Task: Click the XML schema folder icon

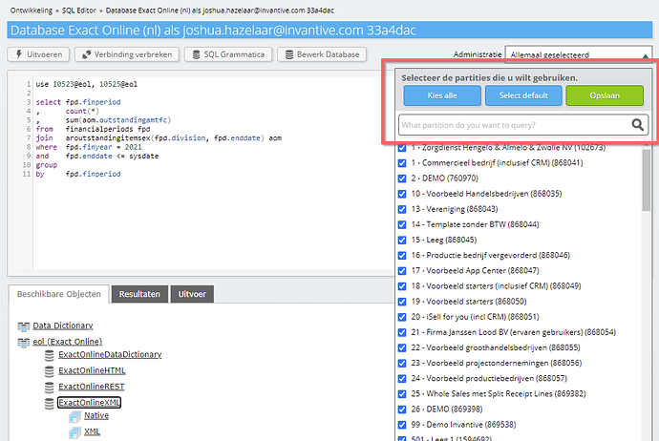Action: tap(74, 432)
